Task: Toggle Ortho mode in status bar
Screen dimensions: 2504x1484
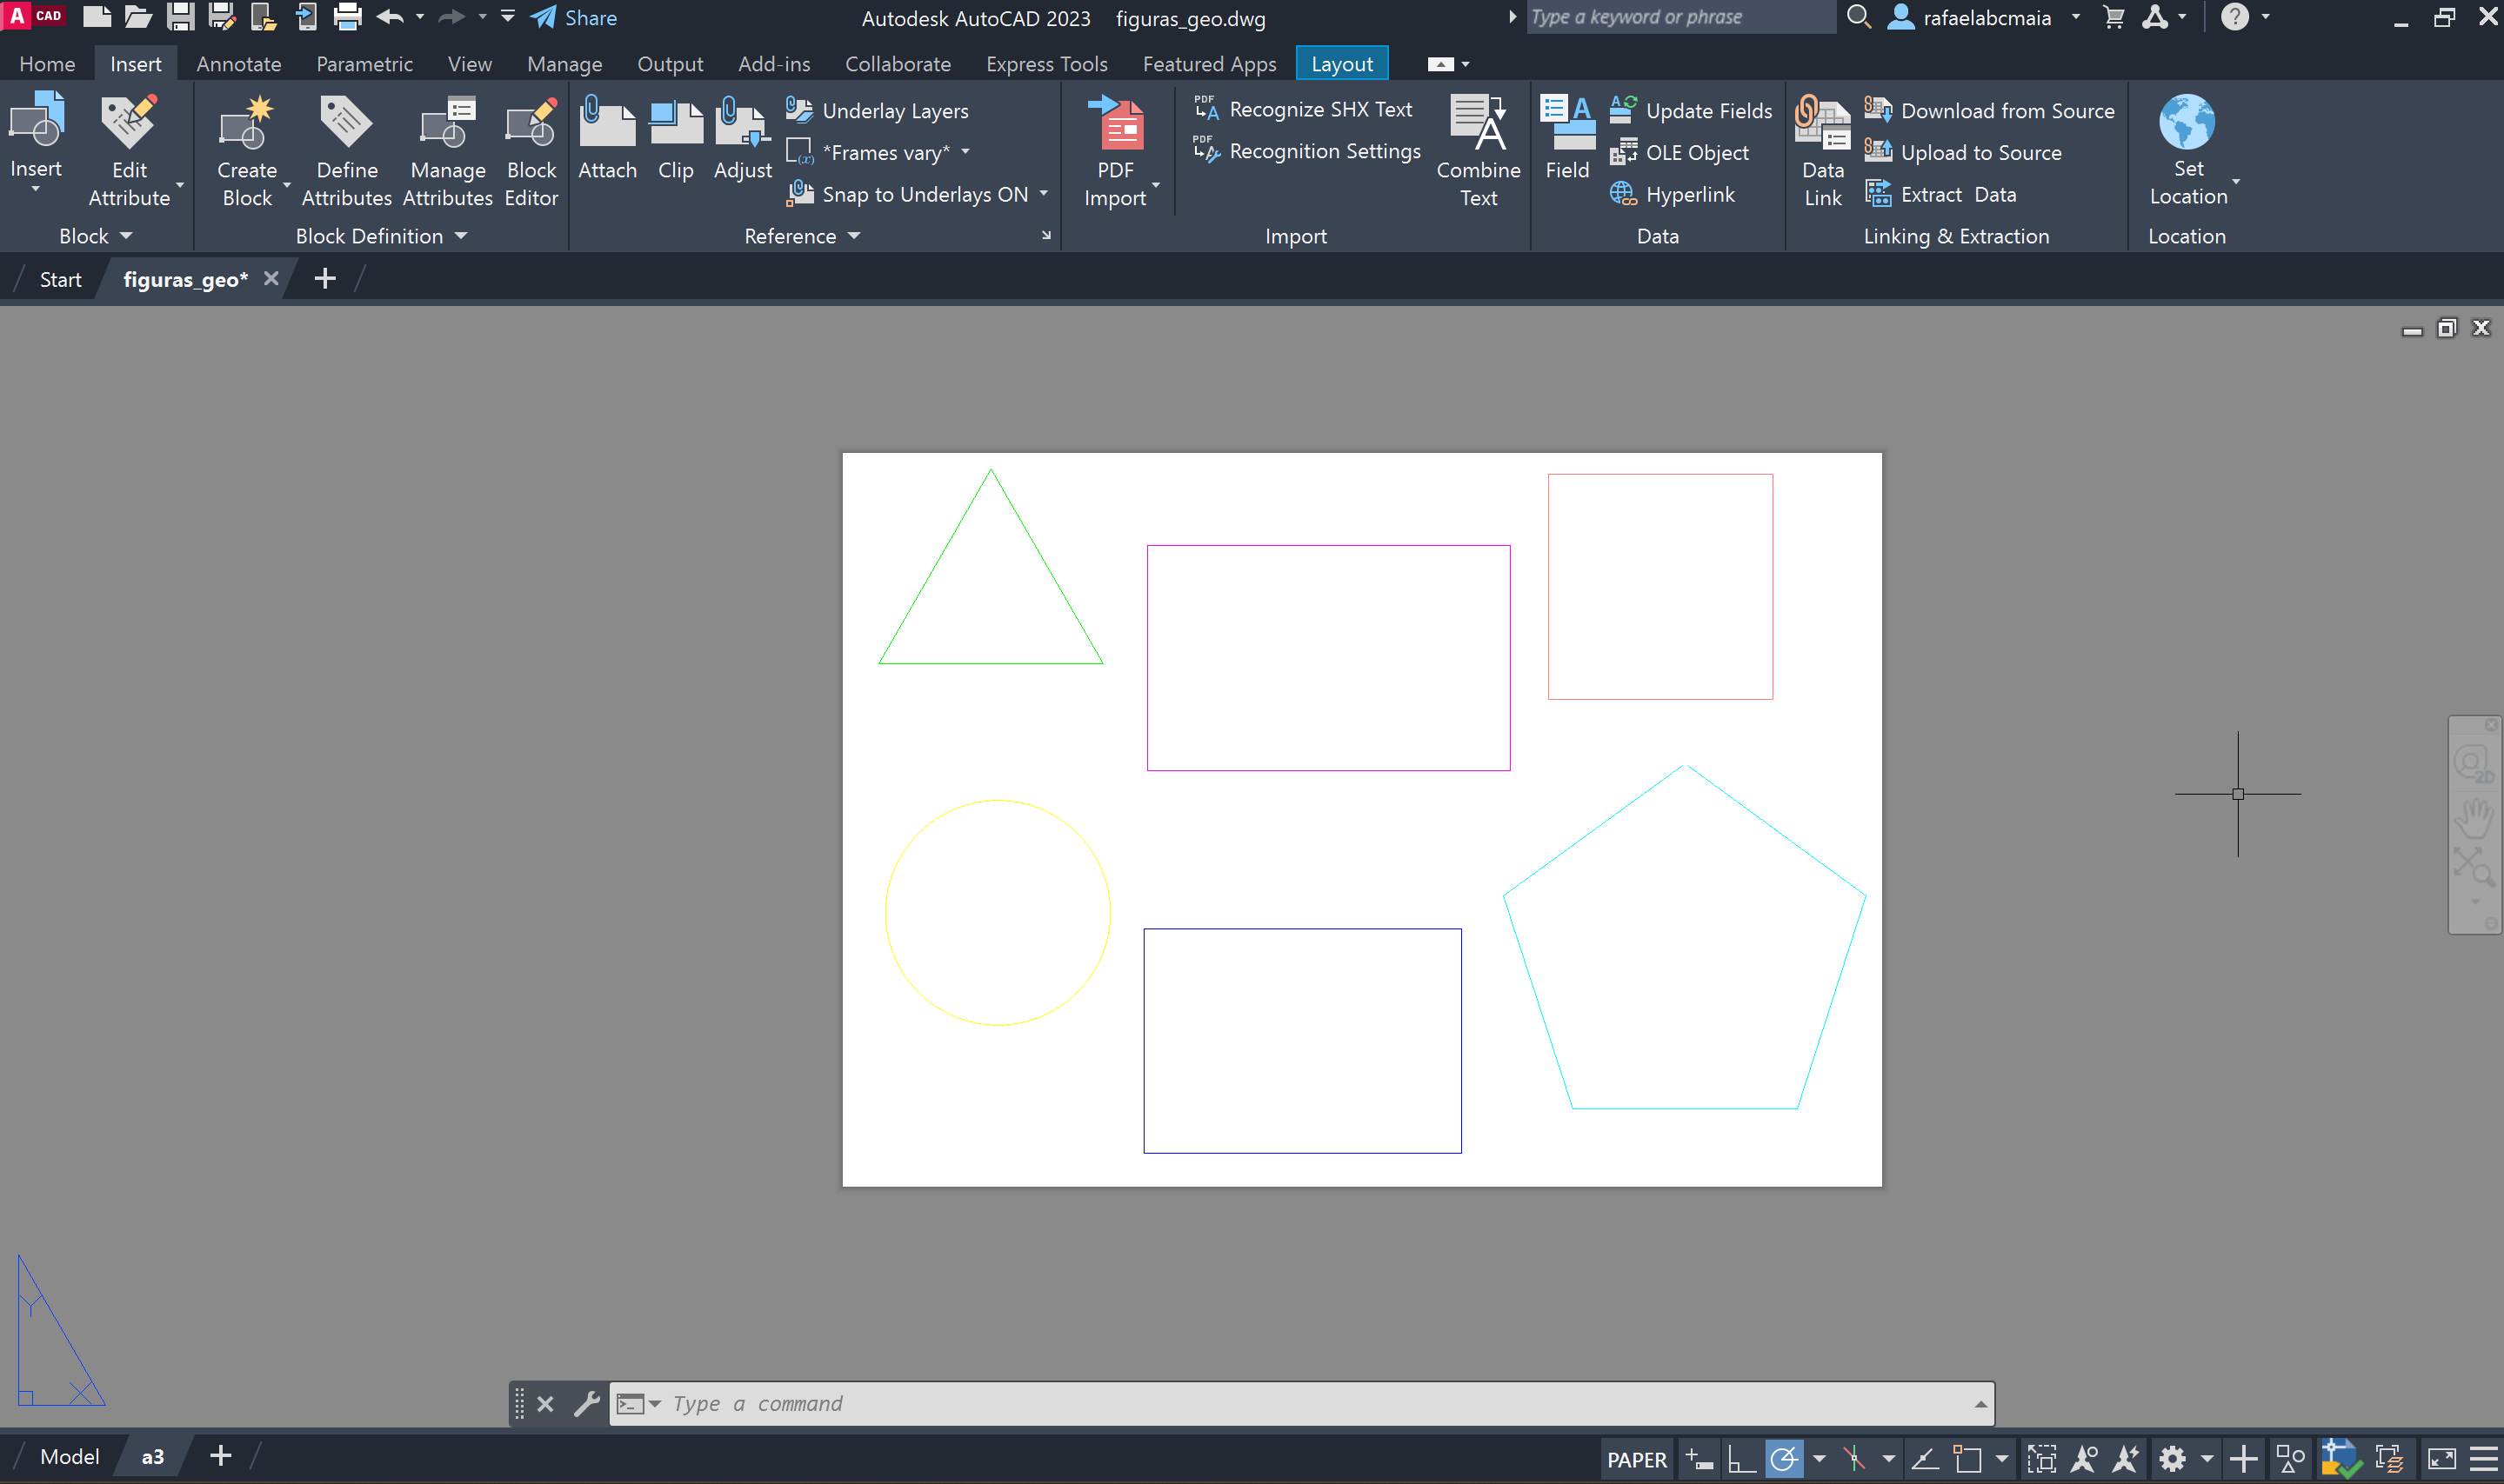Action: 1740,1459
